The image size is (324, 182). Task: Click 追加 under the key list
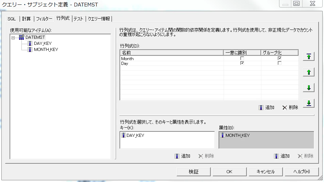tap(182, 156)
